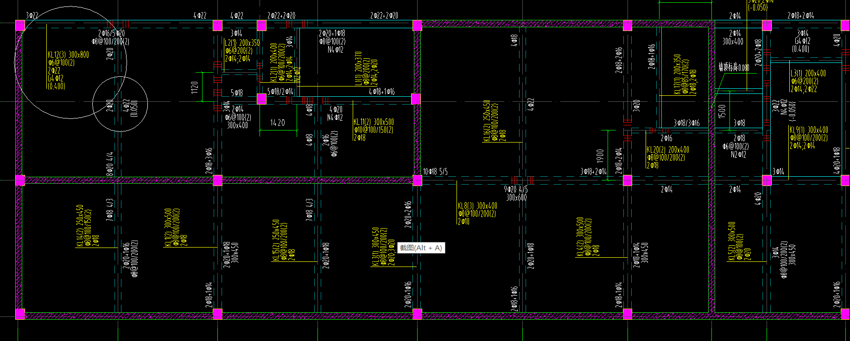The image size is (850, 341).
Task: Click the vertical label "KL2(1) 200x400"
Action: tap(273, 63)
